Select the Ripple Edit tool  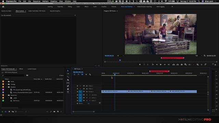(x=68, y=77)
